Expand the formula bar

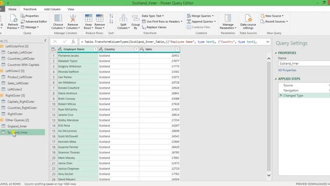coord(268,42)
